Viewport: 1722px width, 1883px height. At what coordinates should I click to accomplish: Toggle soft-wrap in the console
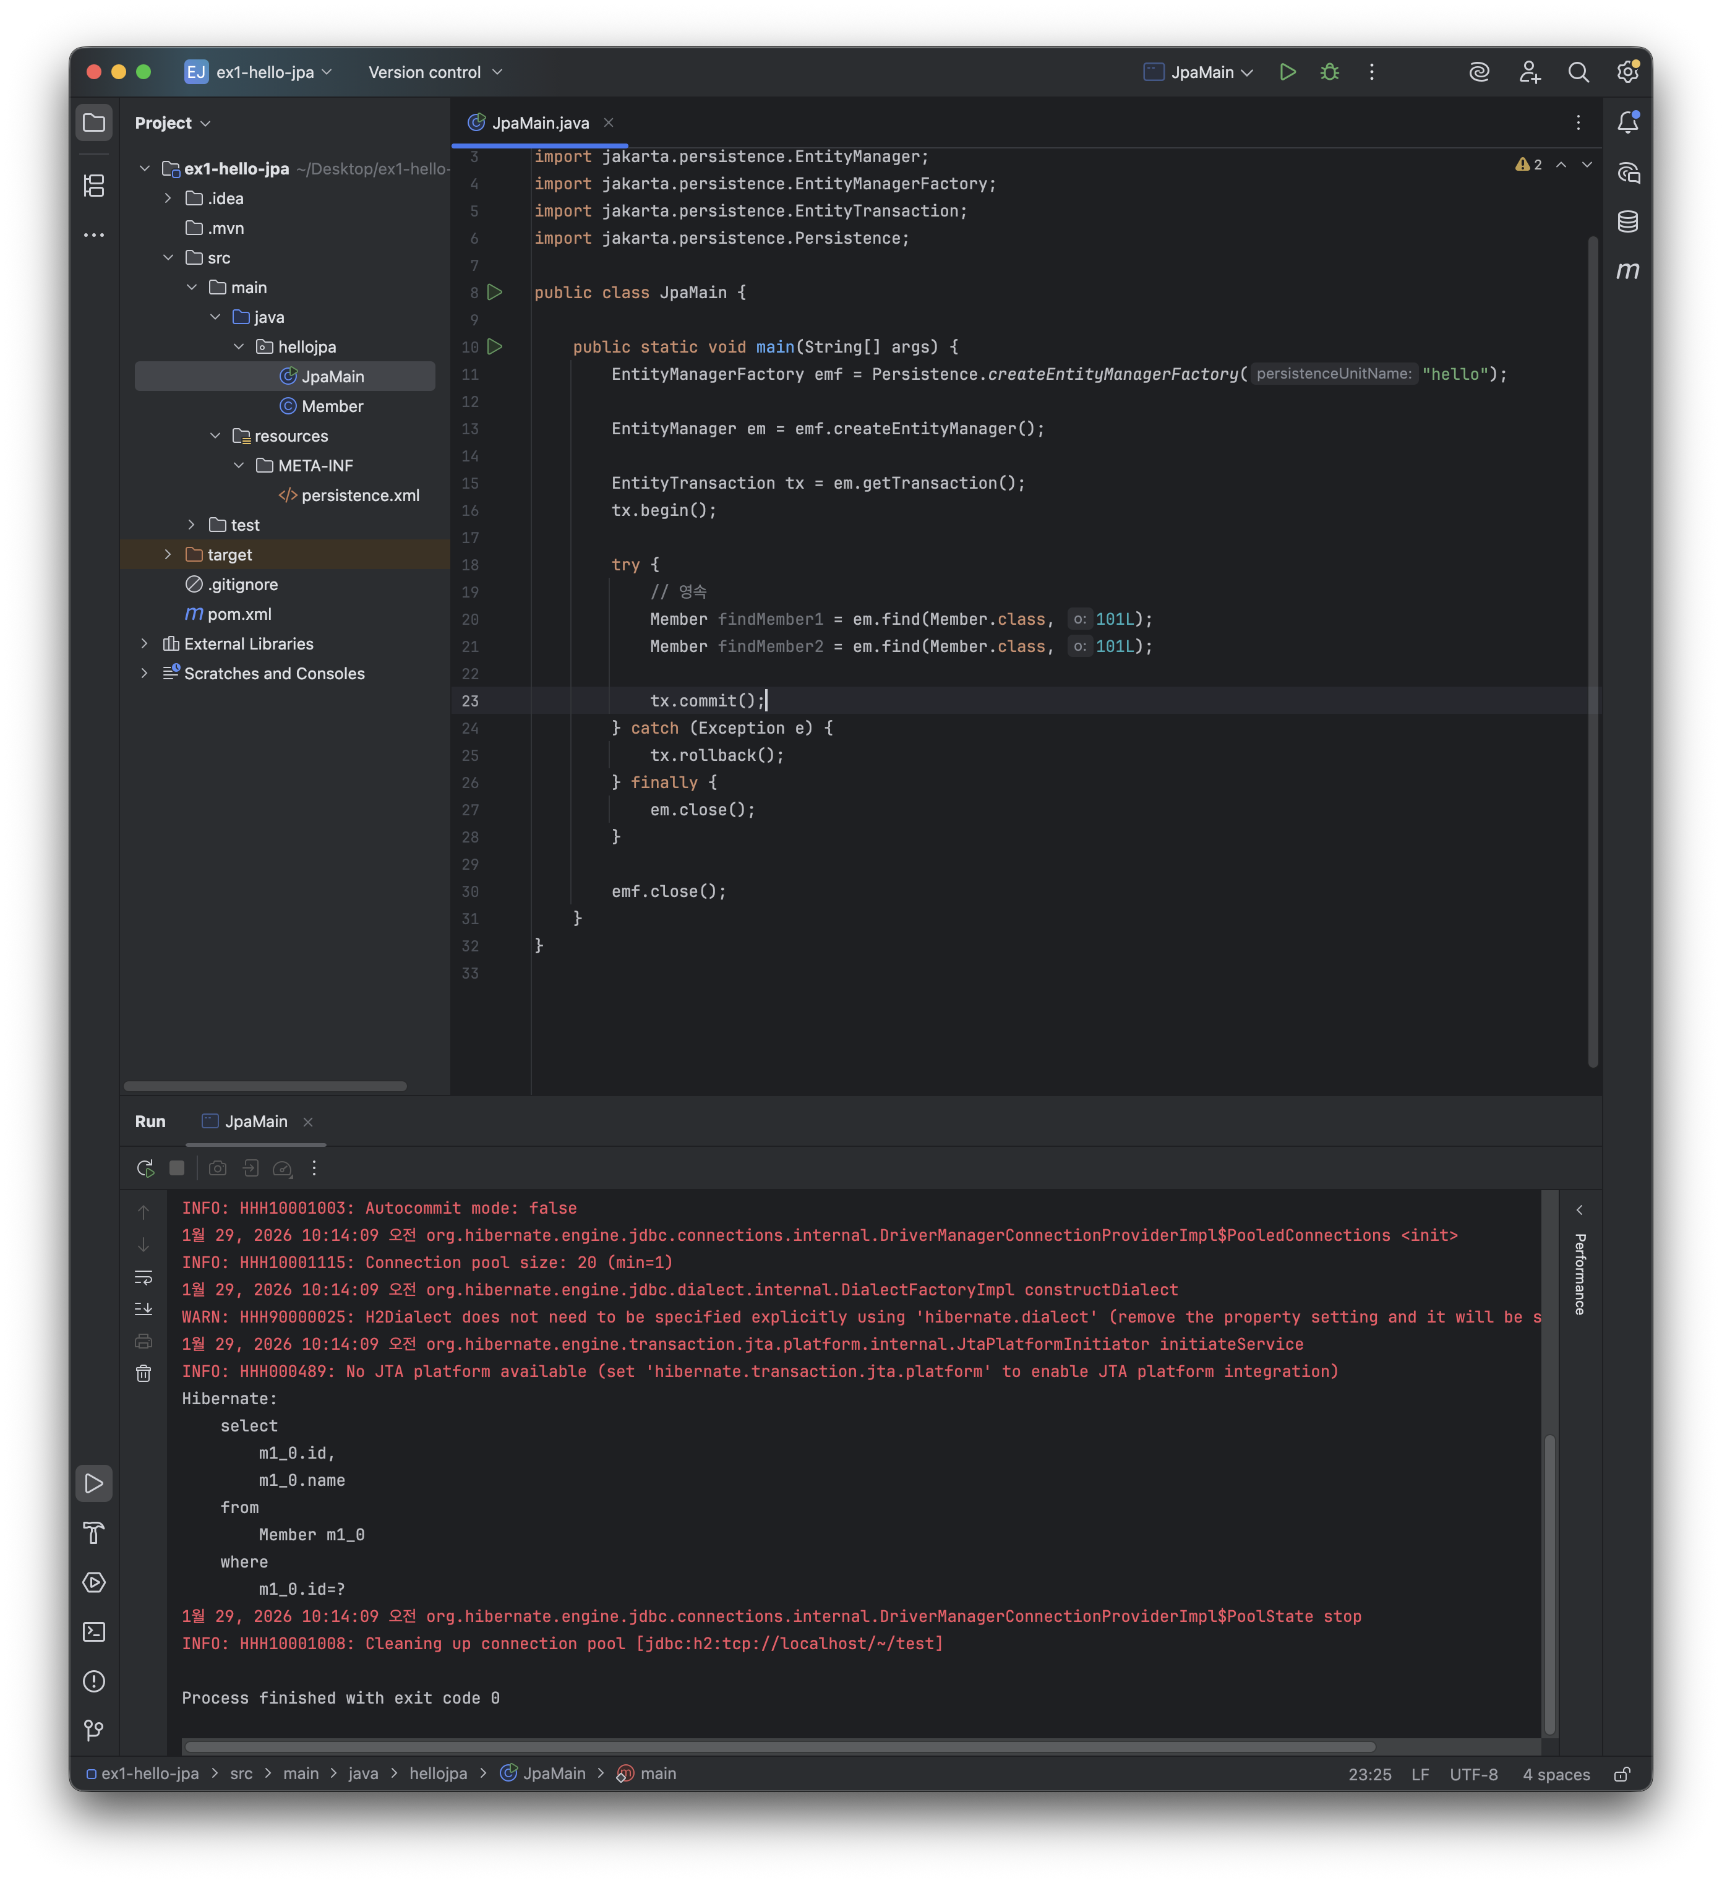coord(144,1277)
